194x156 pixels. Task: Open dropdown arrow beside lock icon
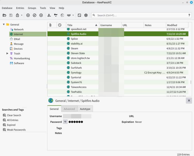click(x=22, y=15)
